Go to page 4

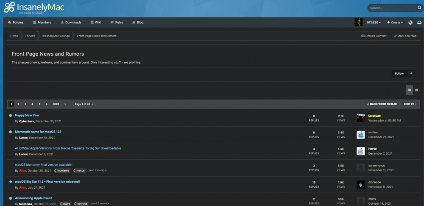point(32,104)
